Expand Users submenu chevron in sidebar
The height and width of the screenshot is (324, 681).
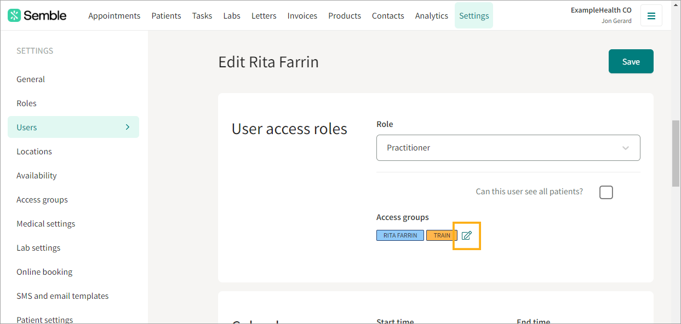tap(128, 127)
